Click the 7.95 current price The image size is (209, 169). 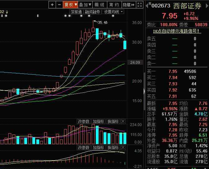[170, 16]
